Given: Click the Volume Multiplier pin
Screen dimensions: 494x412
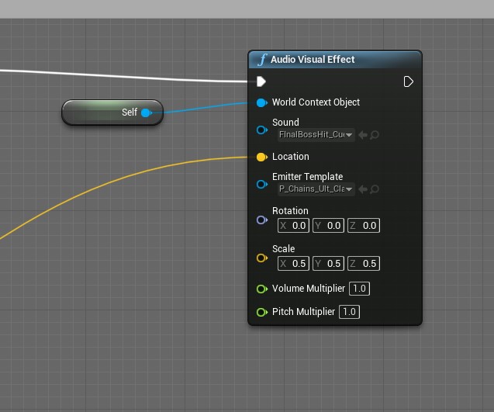Looking at the screenshot, I should 261,289.
